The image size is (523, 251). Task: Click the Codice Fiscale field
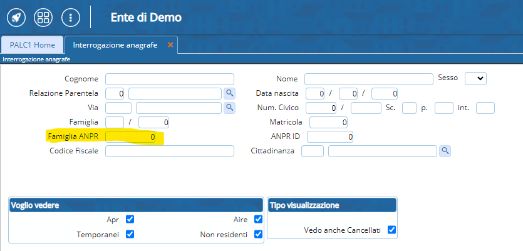click(x=169, y=151)
